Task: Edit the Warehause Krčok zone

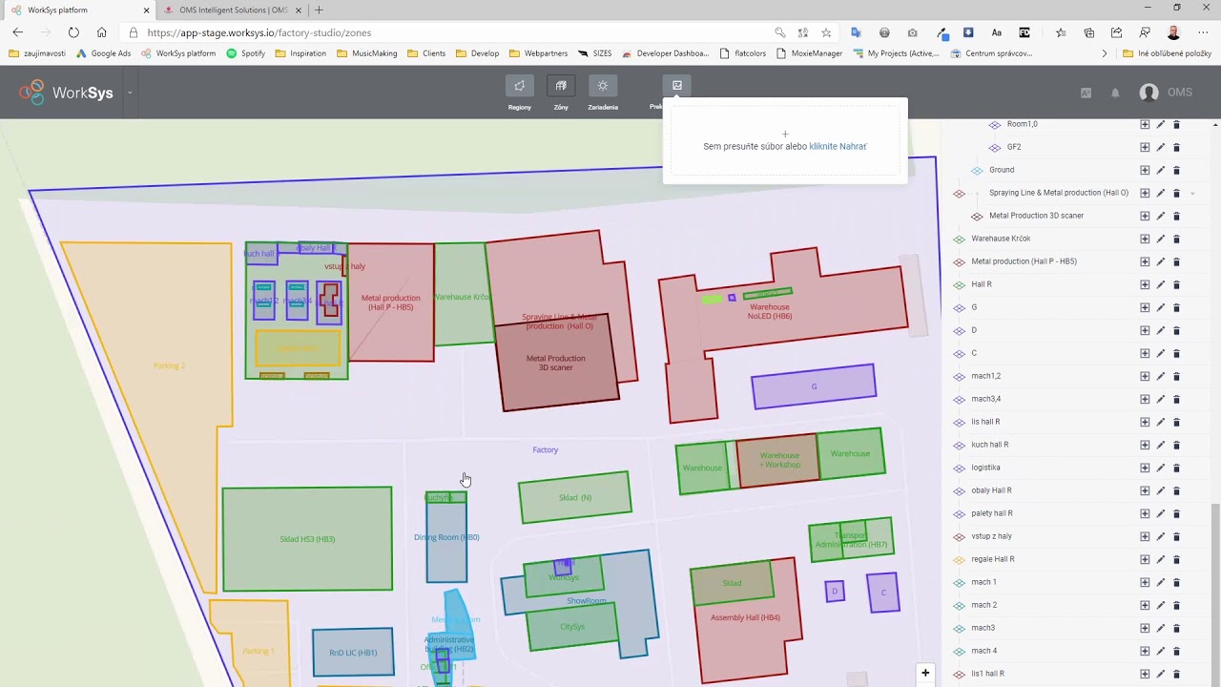Action: [x=1161, y=239]
